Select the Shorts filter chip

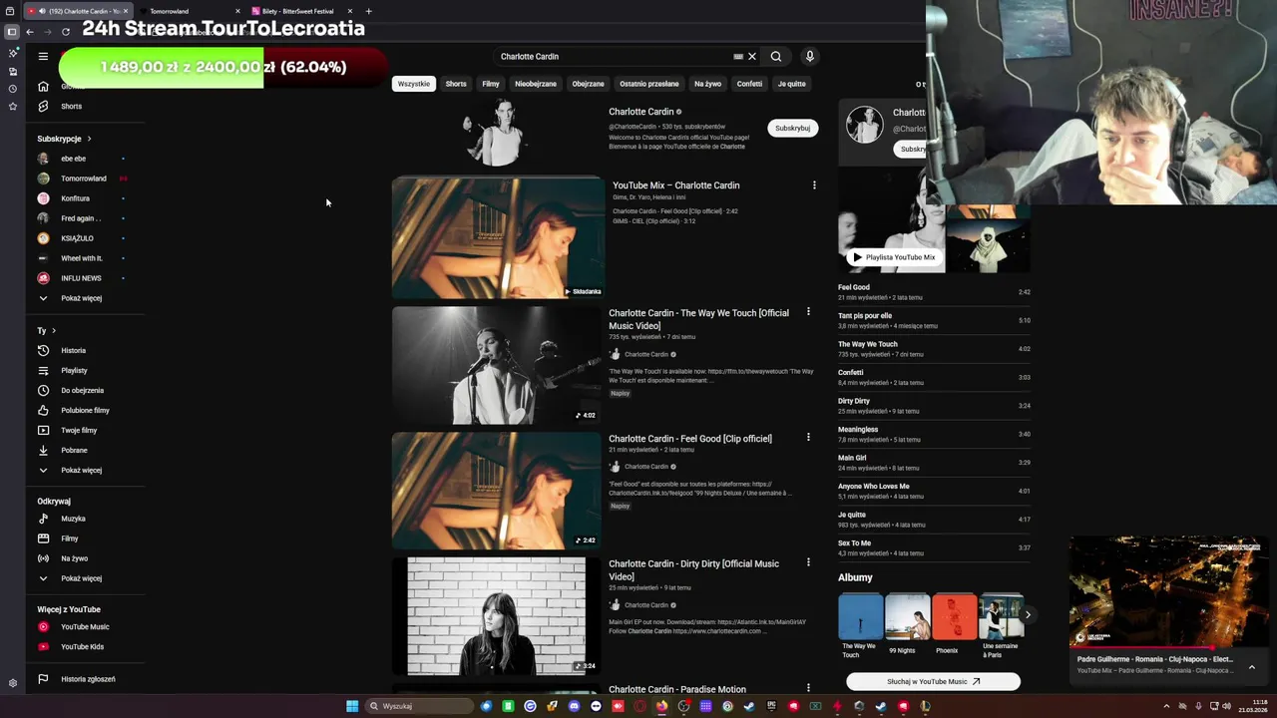tap(456, 84)
